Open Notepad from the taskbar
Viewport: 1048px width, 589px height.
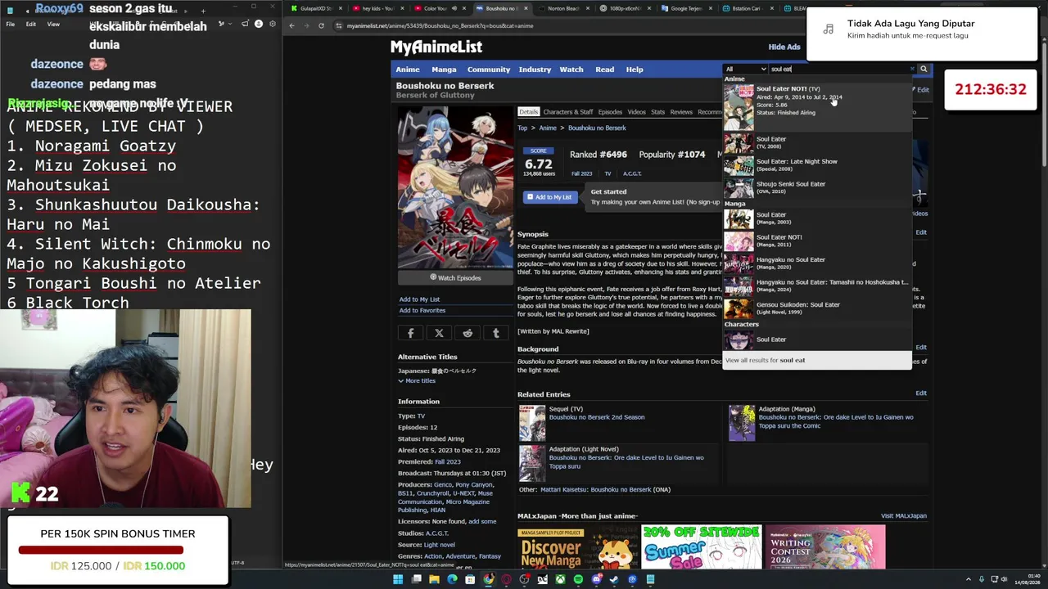[650, 579]
